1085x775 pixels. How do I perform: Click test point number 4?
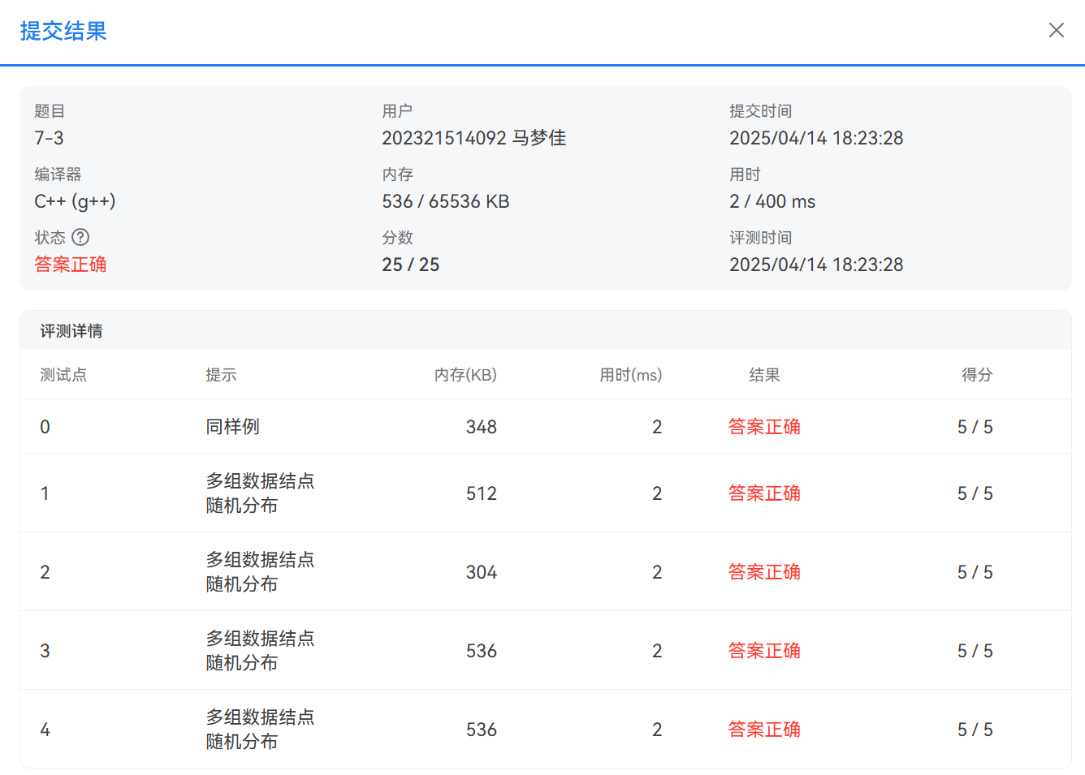coord(45,730)
